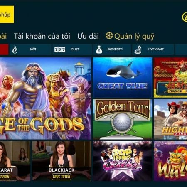The width and height of the screenshot is (187, 187).
Task: Click the yellow logo at top right
Action: click(x=185, y=17)
